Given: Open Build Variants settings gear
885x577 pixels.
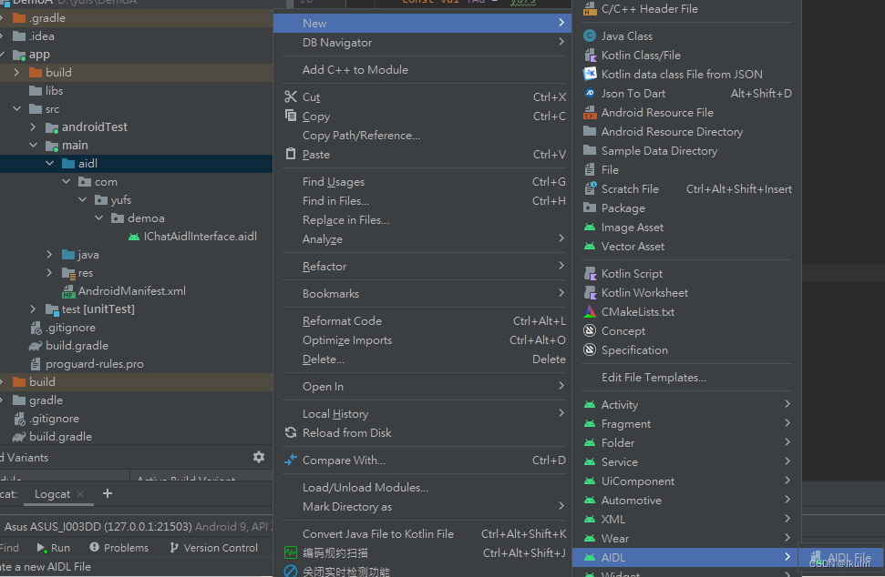Looking at the screenshot, I should tap(259, 457).
